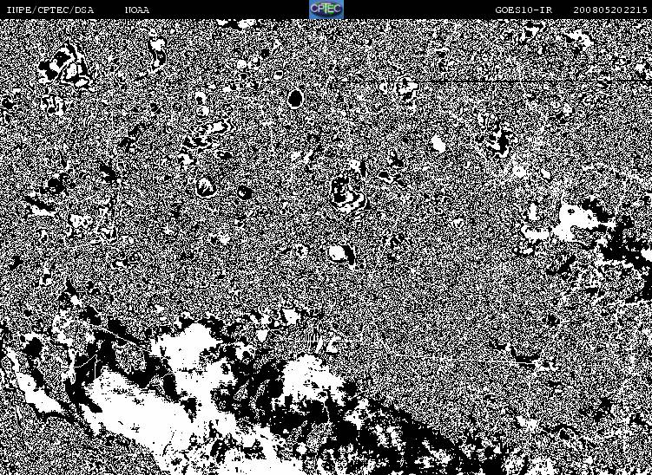
Task: Select the 200805202215 timestamp text
Action: 610,10
